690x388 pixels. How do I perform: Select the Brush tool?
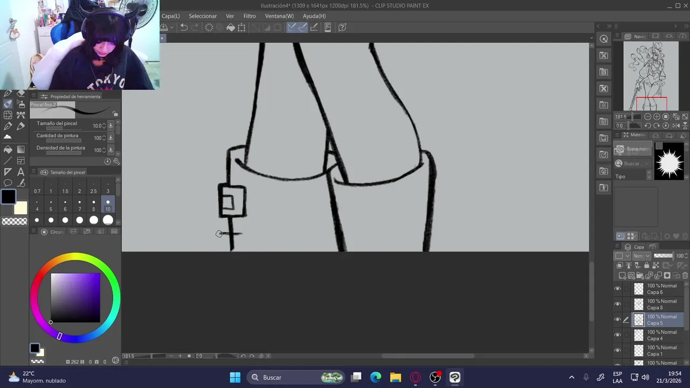coord(8,103)
